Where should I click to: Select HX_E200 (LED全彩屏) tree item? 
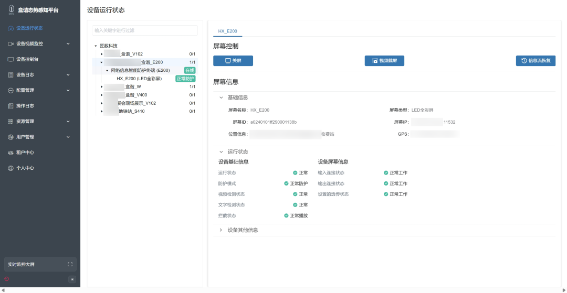tap(139, 79)
